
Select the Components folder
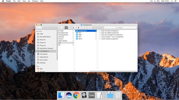(x=86, y=31)
